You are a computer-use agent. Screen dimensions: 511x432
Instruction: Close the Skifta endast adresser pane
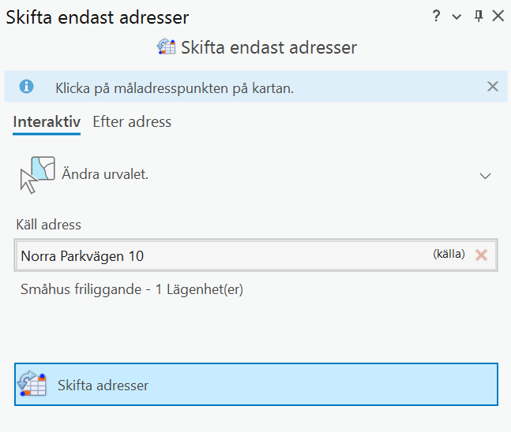pos(498,17)
